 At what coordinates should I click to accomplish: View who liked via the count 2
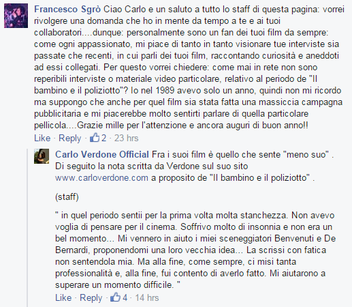click(103, 138)
